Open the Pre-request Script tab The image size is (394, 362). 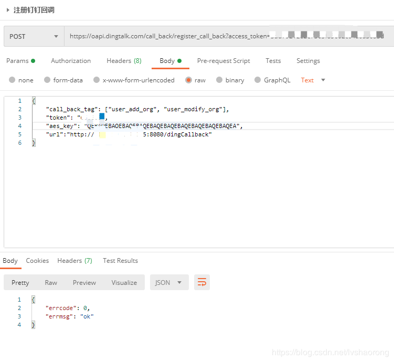click(223, 61)
